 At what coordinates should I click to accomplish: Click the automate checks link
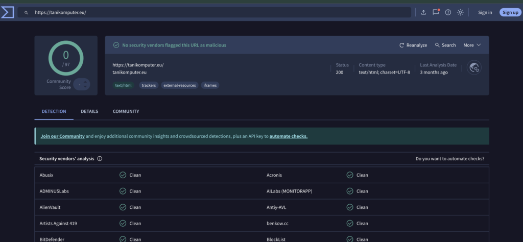pos(289,136)
